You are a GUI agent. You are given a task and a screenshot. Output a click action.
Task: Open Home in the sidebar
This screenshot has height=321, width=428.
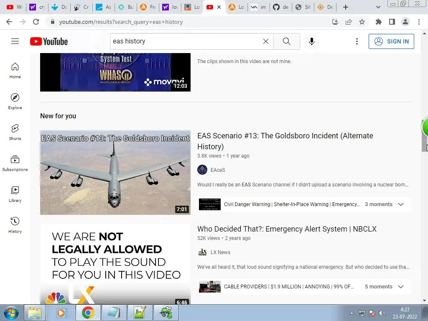pos(15,71)
